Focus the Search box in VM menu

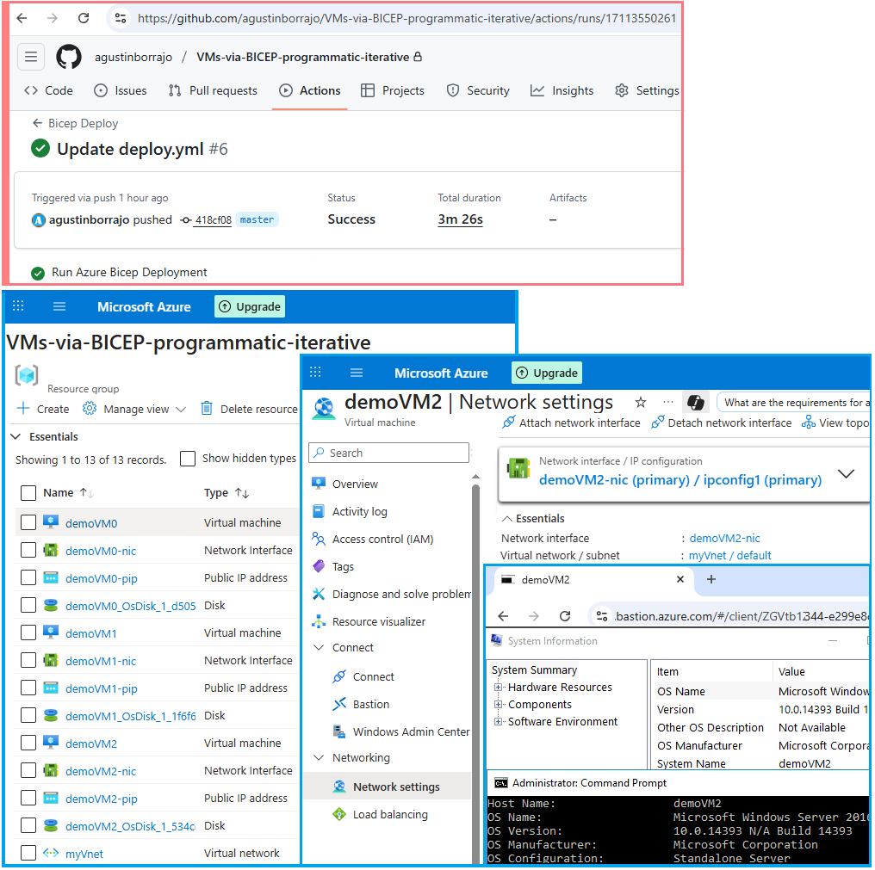(x=389, y=453)
